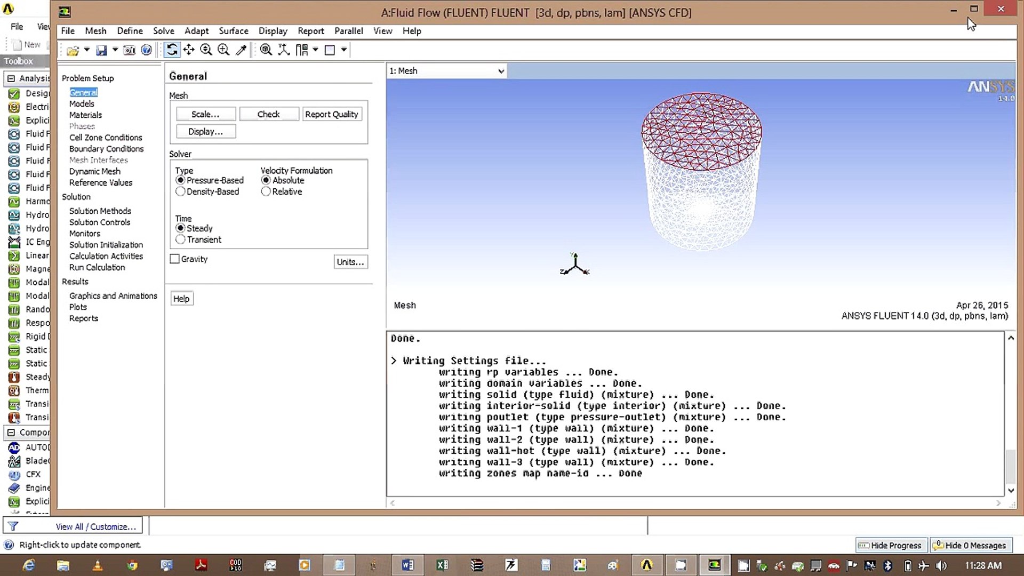The height and width of the screenshot is (576, 1024).
Task: Open the Surface menu
Action: pyautogui.click(x=233, y=31)
